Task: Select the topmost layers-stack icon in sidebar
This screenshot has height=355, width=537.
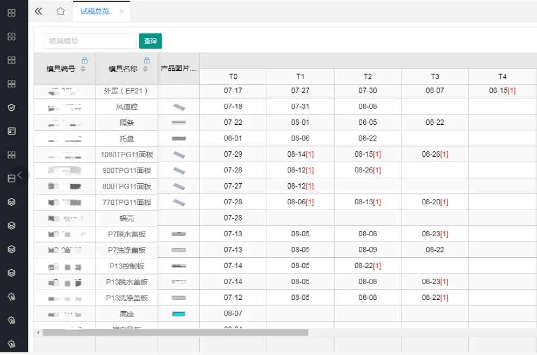Action: (11, 202)
